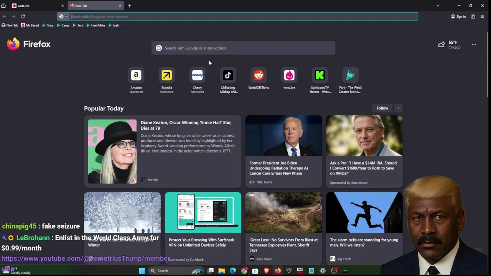Click Follow next to Popular Today
Viewport: 491px width, 276px height.
pyautogui.click(x=382, y=108)
